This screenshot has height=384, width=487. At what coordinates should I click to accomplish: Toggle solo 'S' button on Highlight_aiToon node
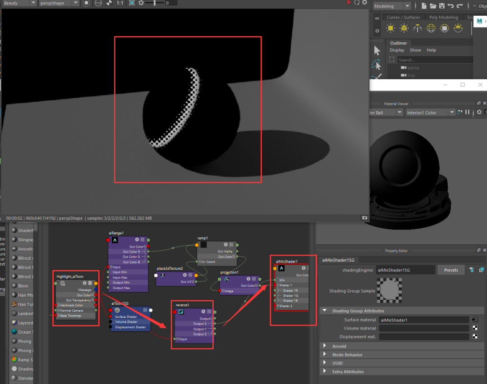click(84, 283)
